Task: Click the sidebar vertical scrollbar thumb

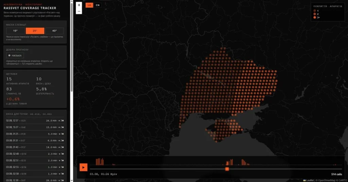Action: (71, 47)
